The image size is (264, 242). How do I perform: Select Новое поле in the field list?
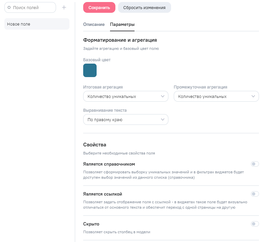click(x=37, y=24)
